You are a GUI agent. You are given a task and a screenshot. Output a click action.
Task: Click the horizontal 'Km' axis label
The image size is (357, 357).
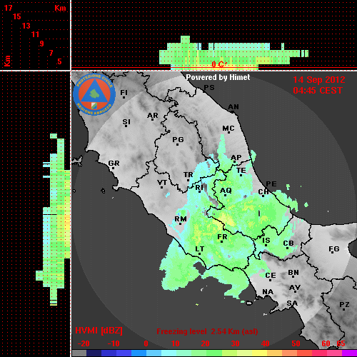pyautogui.click(x=60, y=8)
